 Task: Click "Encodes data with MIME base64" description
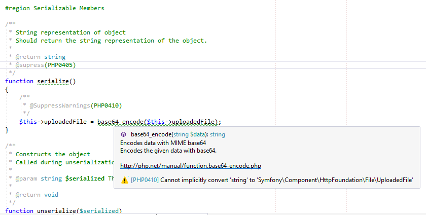coord(163,143)
